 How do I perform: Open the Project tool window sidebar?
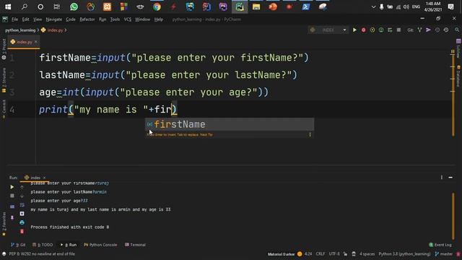point(4,49)
